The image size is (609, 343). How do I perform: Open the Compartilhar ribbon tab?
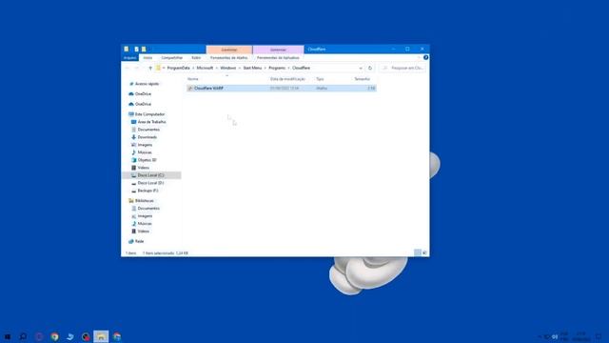coord(171,57)
